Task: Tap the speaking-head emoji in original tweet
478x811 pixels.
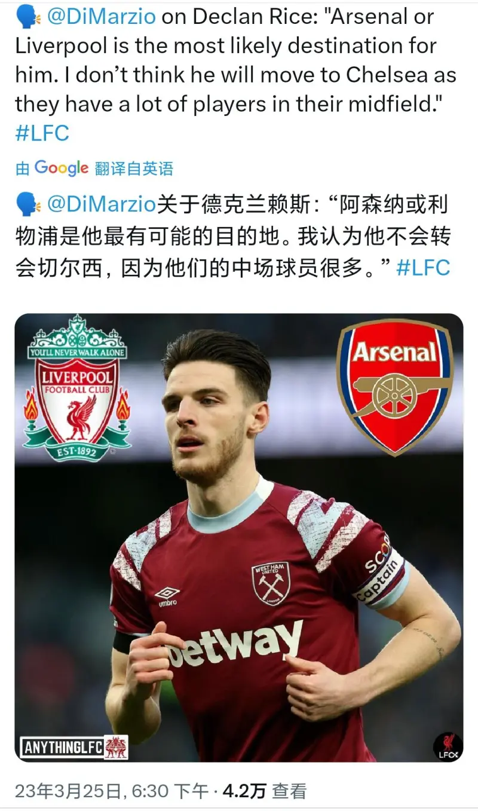Action: coord(27,17)
